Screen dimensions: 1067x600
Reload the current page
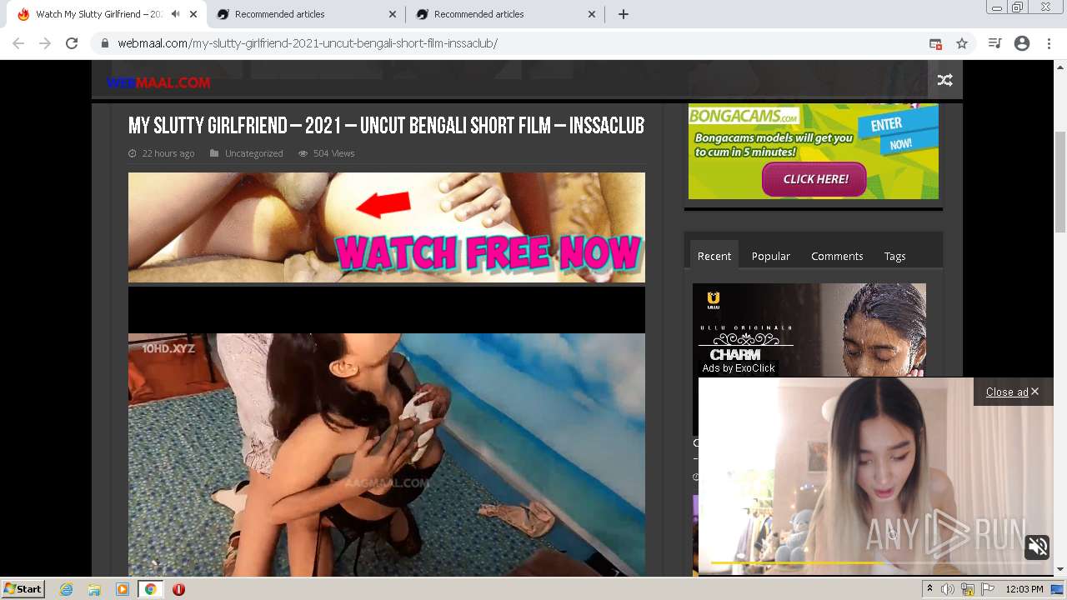tap(72, 43)
